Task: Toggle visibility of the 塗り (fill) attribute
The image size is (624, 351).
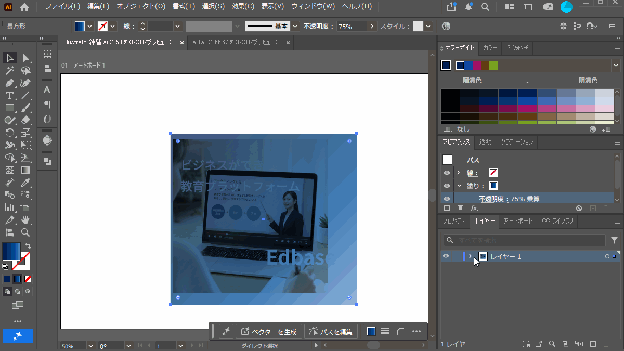Action: (447, 186)
